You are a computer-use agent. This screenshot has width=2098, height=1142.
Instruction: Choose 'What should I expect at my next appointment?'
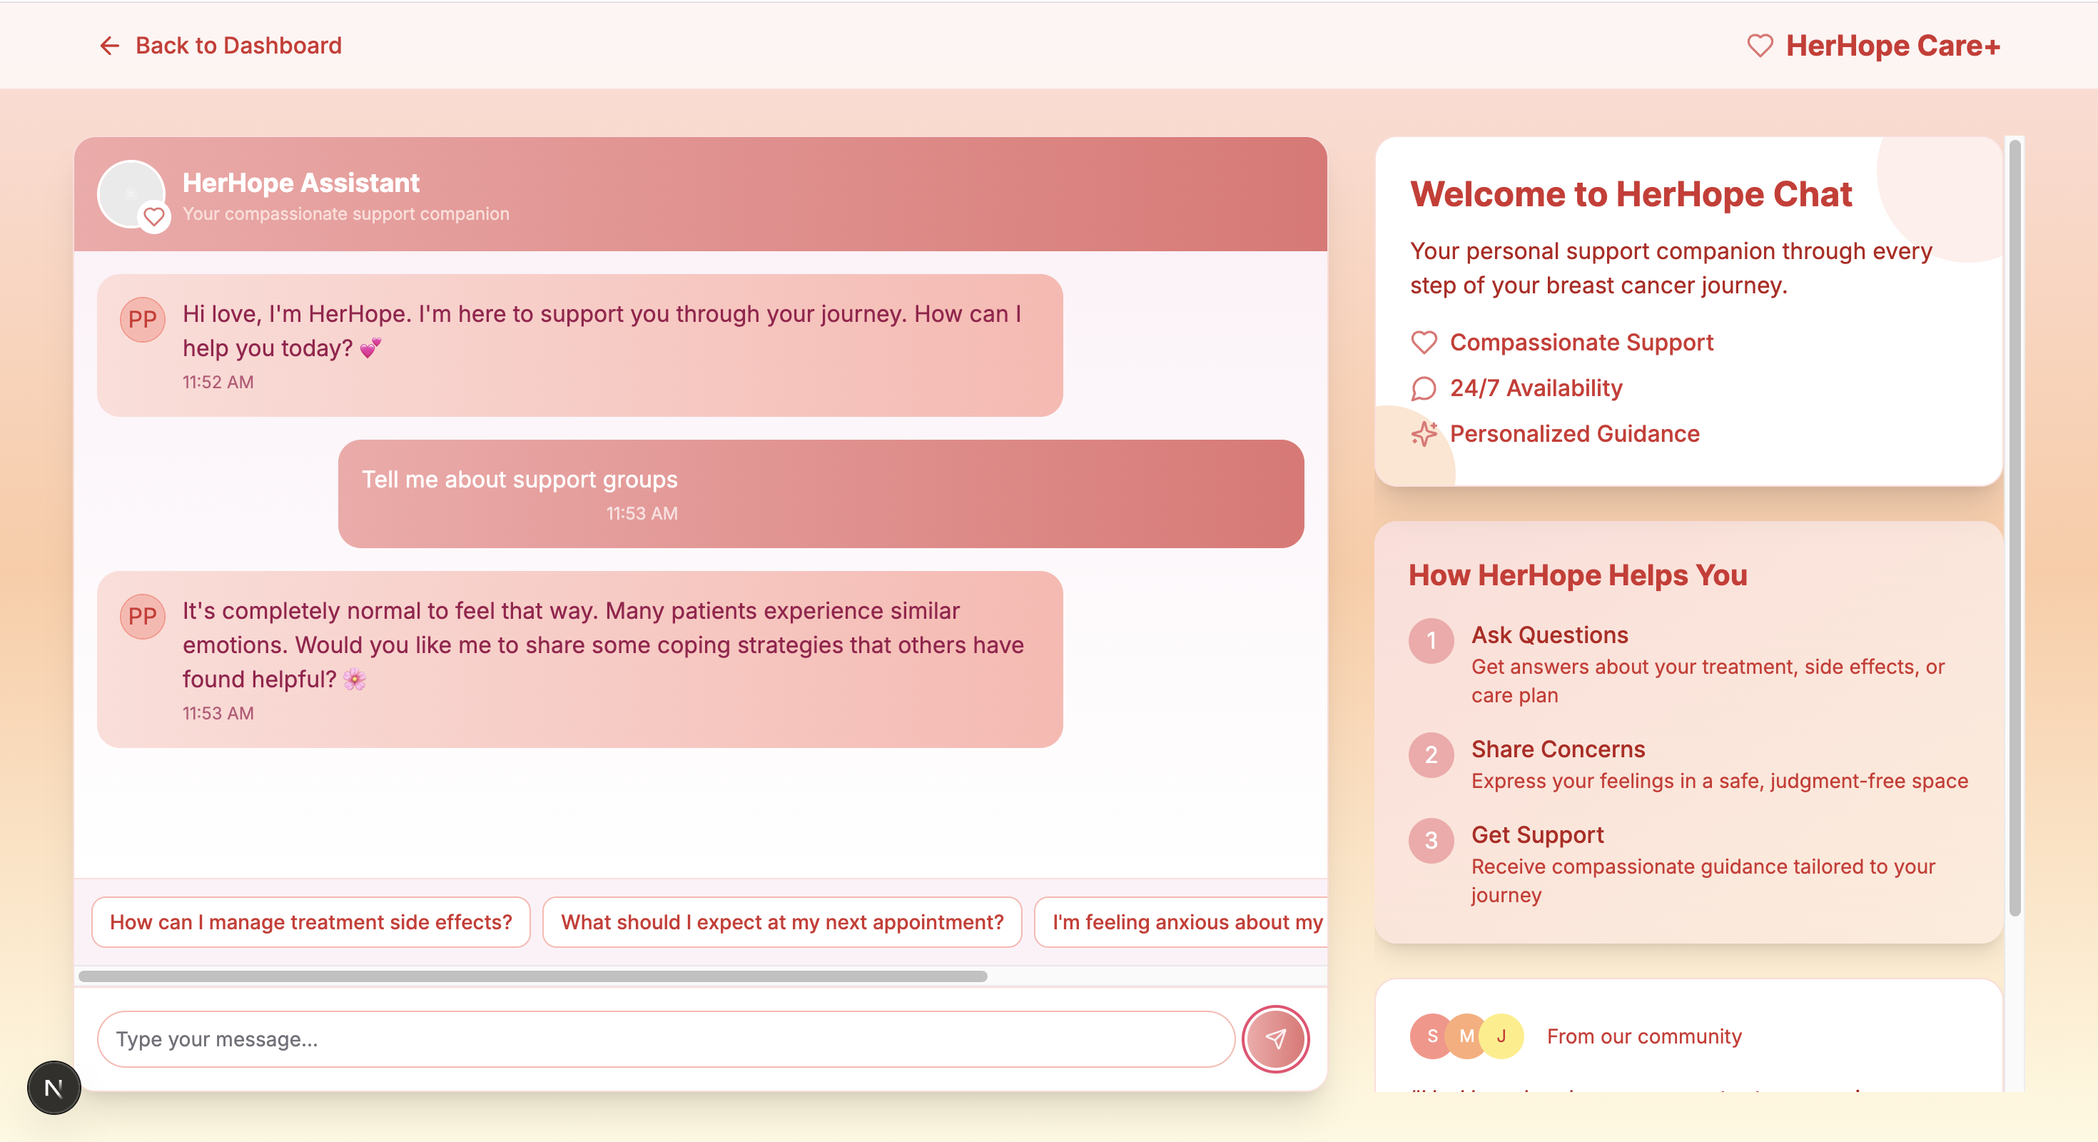click(x=782, y=922)
